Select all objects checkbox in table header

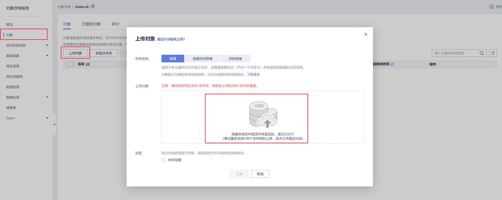pos(71,64)
